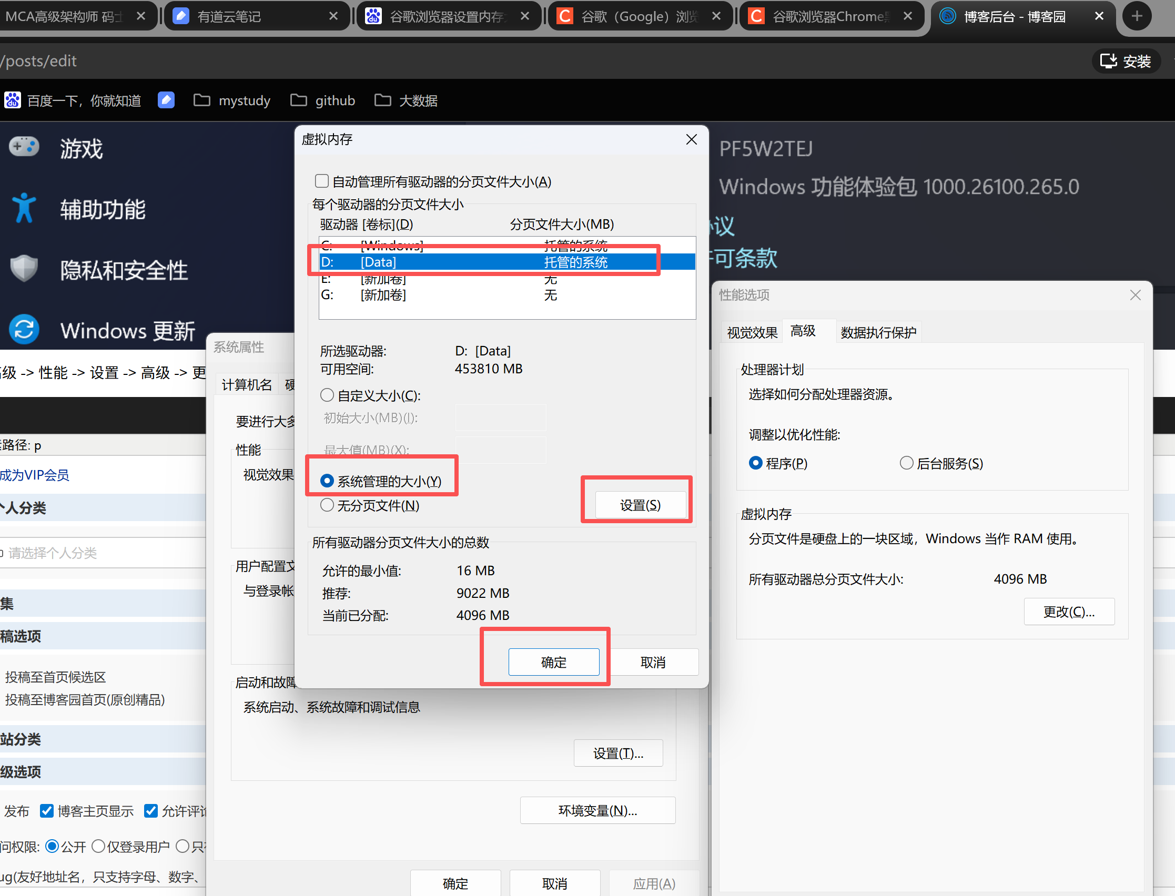The height and width of the screenshot is (896, 1175).
Task: Open Windows Update sync icon
Action: 24,330
